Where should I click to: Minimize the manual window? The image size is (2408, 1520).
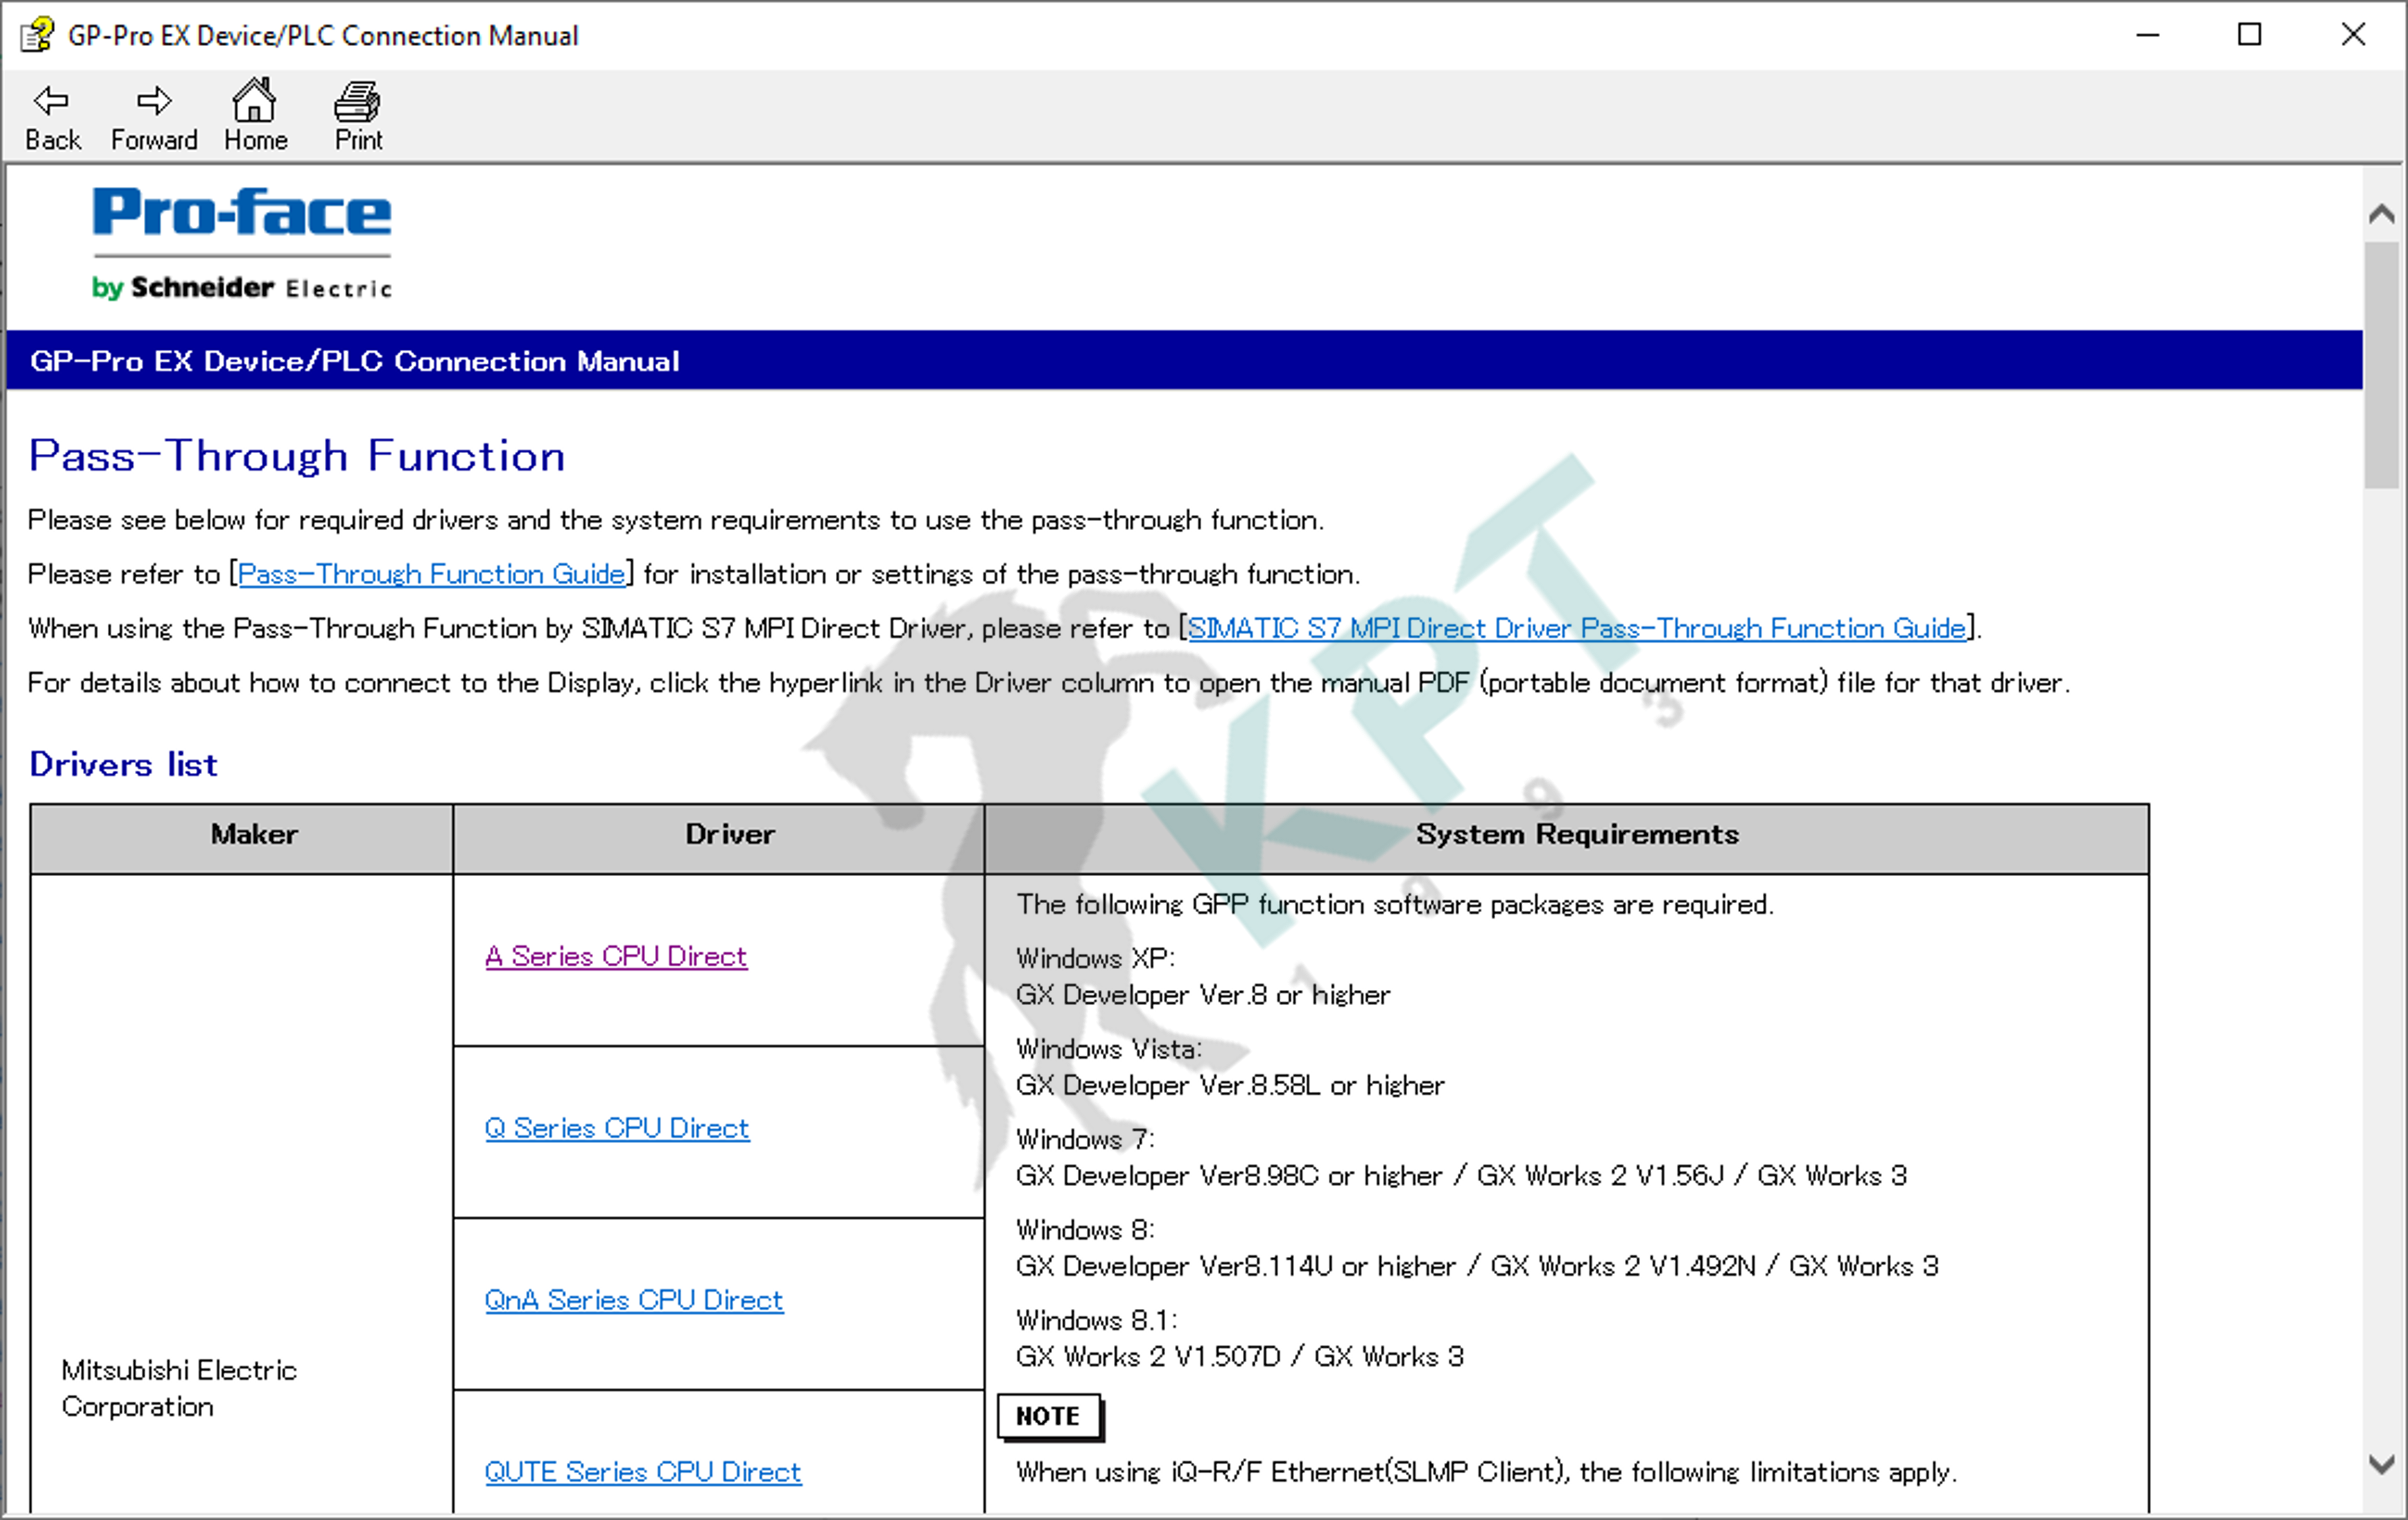(2148, 35)
